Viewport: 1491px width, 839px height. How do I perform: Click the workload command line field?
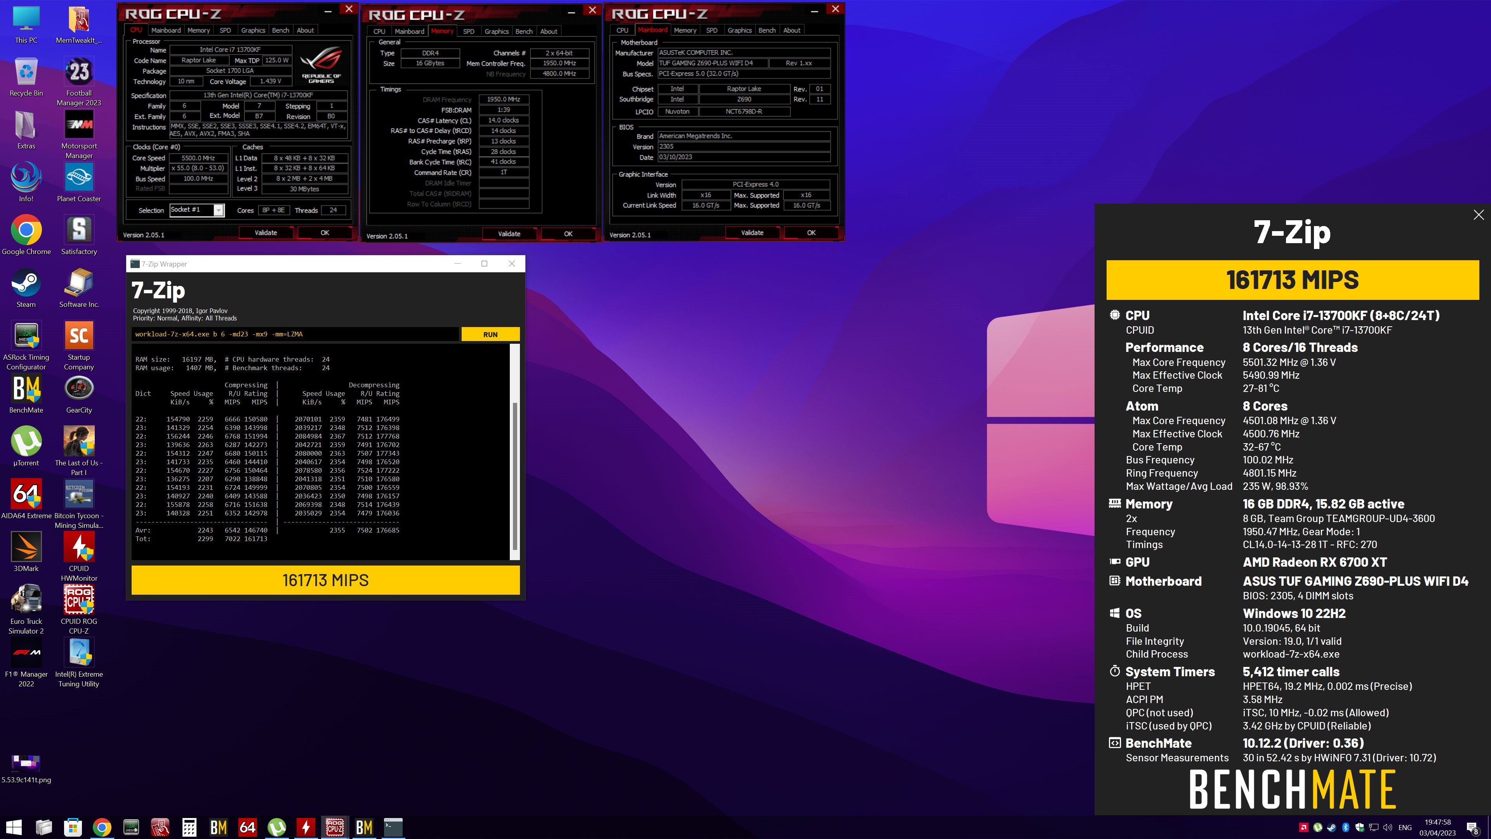(x=295, y=334)
